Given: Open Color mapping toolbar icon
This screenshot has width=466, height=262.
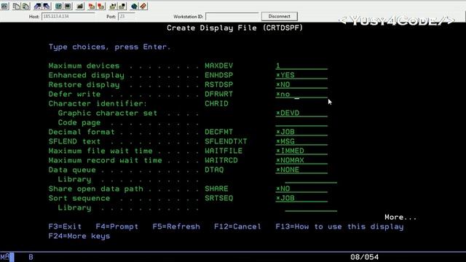Looking at the screenshot, I should (68, 6).
